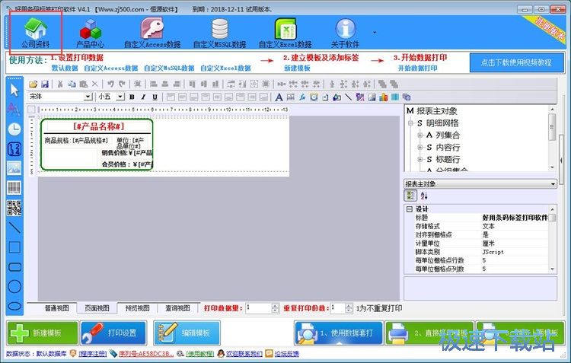Click the 打印数据量 input field

click(259, 308)
